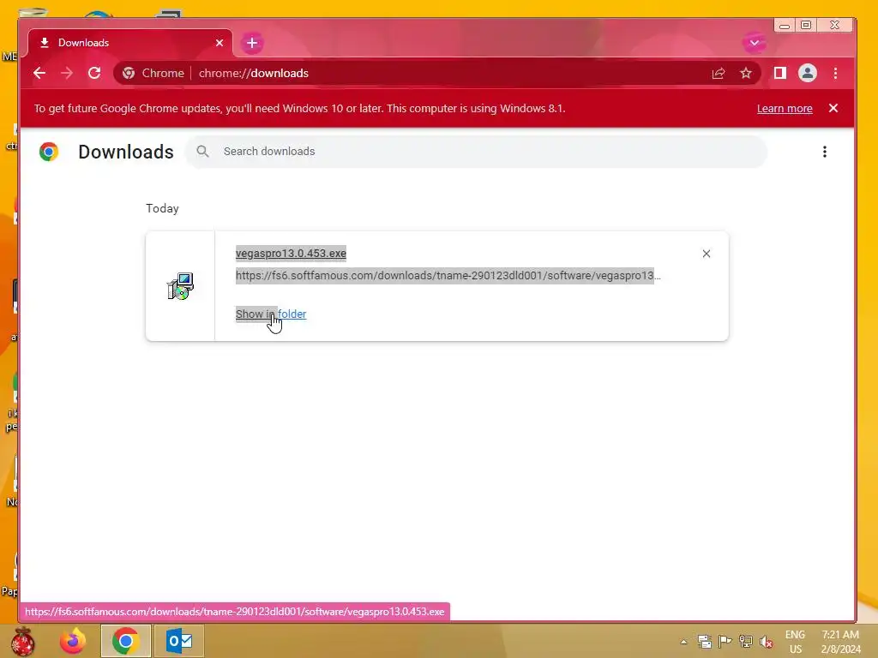Minimize the Chrome window
Image resolution: width=878 pixels, height=658 pixels.
click(785, 25)
